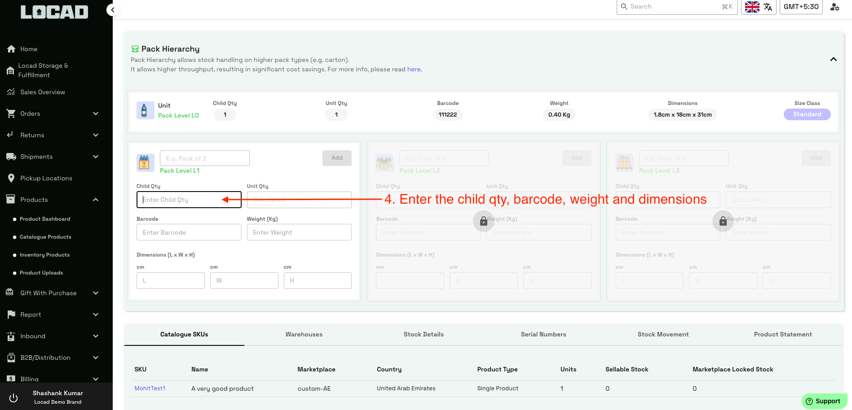Switch to the Product Statement tab
Image resolution: width=852 pixels, height=410 pixels.
783,334
